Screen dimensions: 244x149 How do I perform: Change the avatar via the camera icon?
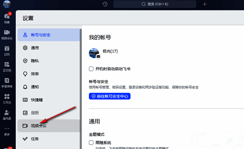click(98, 56)
